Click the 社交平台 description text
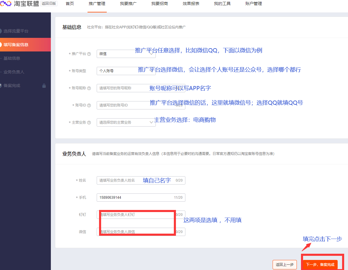Viewport: 348px width, 270px height. pyautogui.click(x=136, y=27)
